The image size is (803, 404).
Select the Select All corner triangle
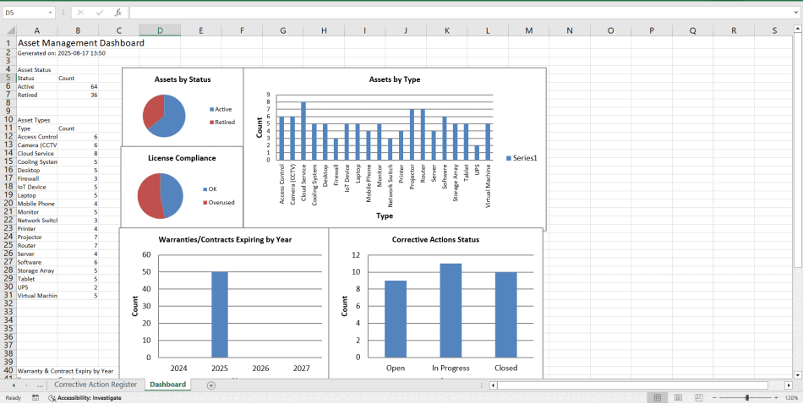pyautogui.click(x=8, y=30)
